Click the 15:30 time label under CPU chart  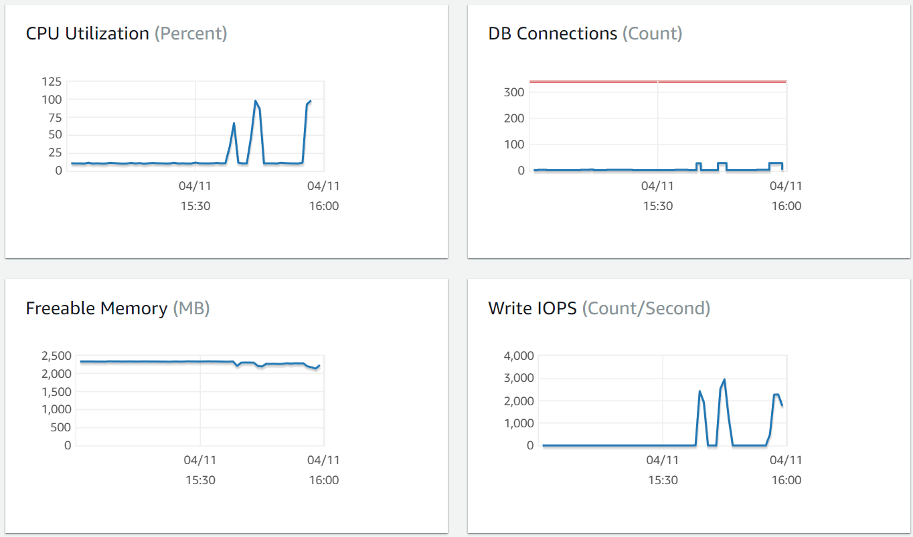(195, 206)
